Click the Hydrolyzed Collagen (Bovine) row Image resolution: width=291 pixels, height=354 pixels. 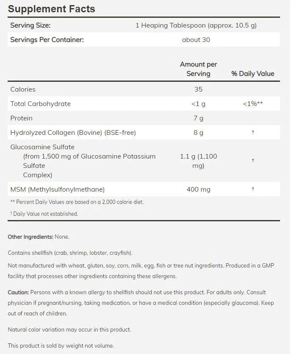144,132
